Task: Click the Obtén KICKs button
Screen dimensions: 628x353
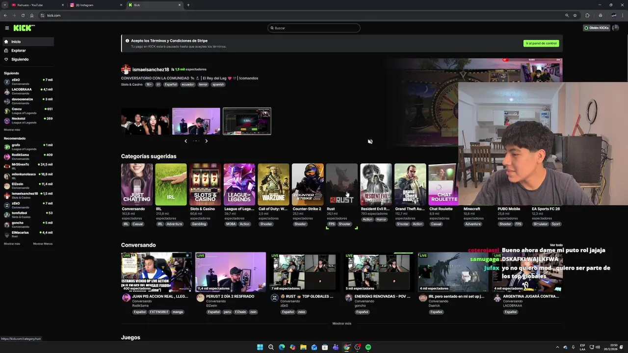Action: click(597, 28)
